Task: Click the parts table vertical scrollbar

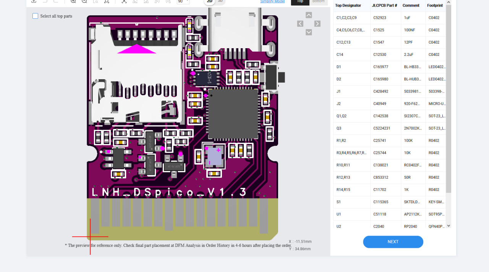Action: 449,96
